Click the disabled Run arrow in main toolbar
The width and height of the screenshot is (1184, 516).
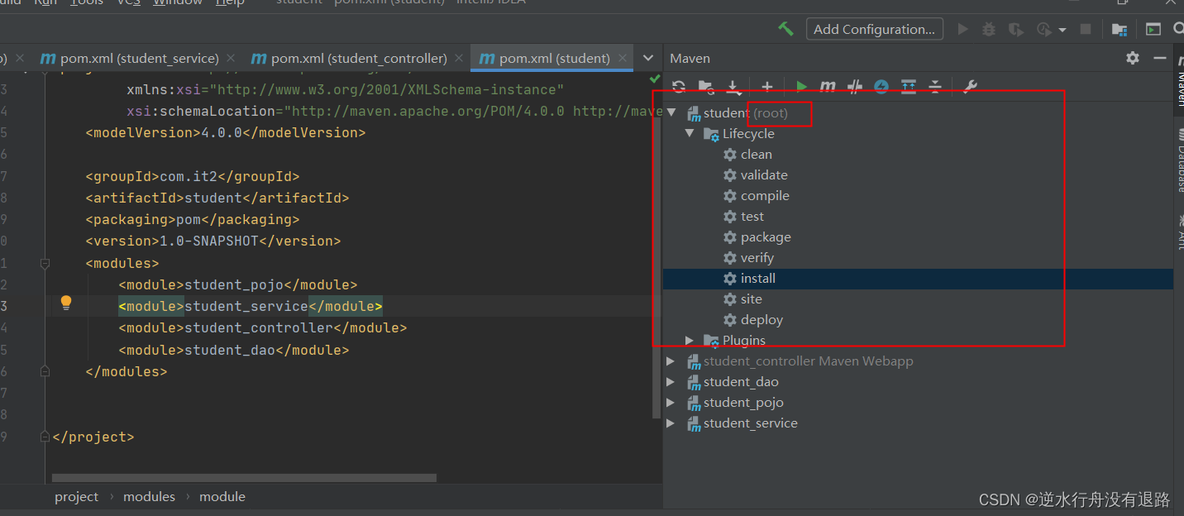(963, 29)
